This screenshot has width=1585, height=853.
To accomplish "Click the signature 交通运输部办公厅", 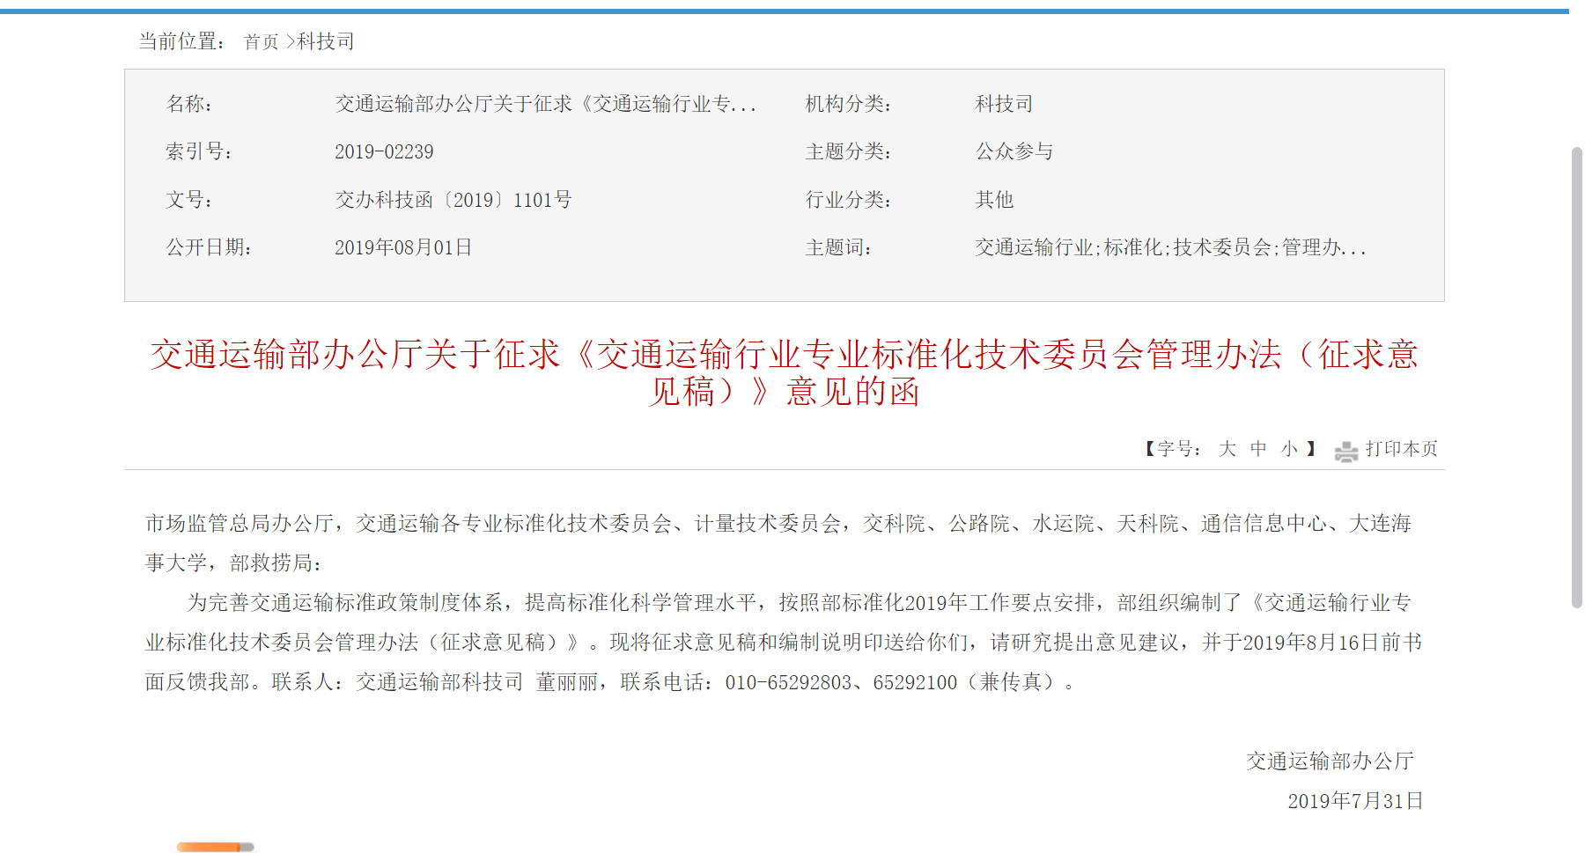I will [x=1330, y=761].
